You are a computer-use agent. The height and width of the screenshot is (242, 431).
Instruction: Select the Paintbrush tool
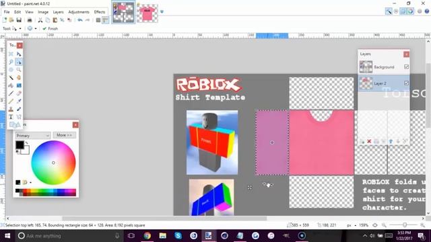pos(11,93)
